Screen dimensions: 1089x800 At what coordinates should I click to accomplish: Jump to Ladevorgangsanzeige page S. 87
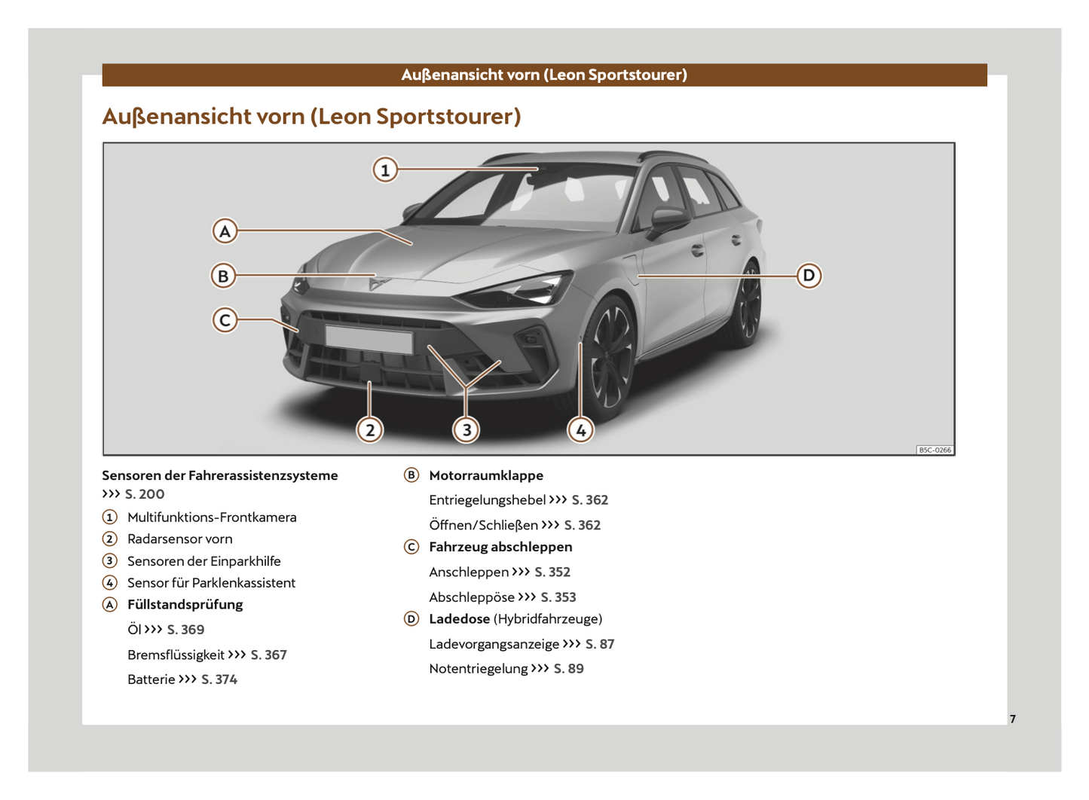point(600,644)
